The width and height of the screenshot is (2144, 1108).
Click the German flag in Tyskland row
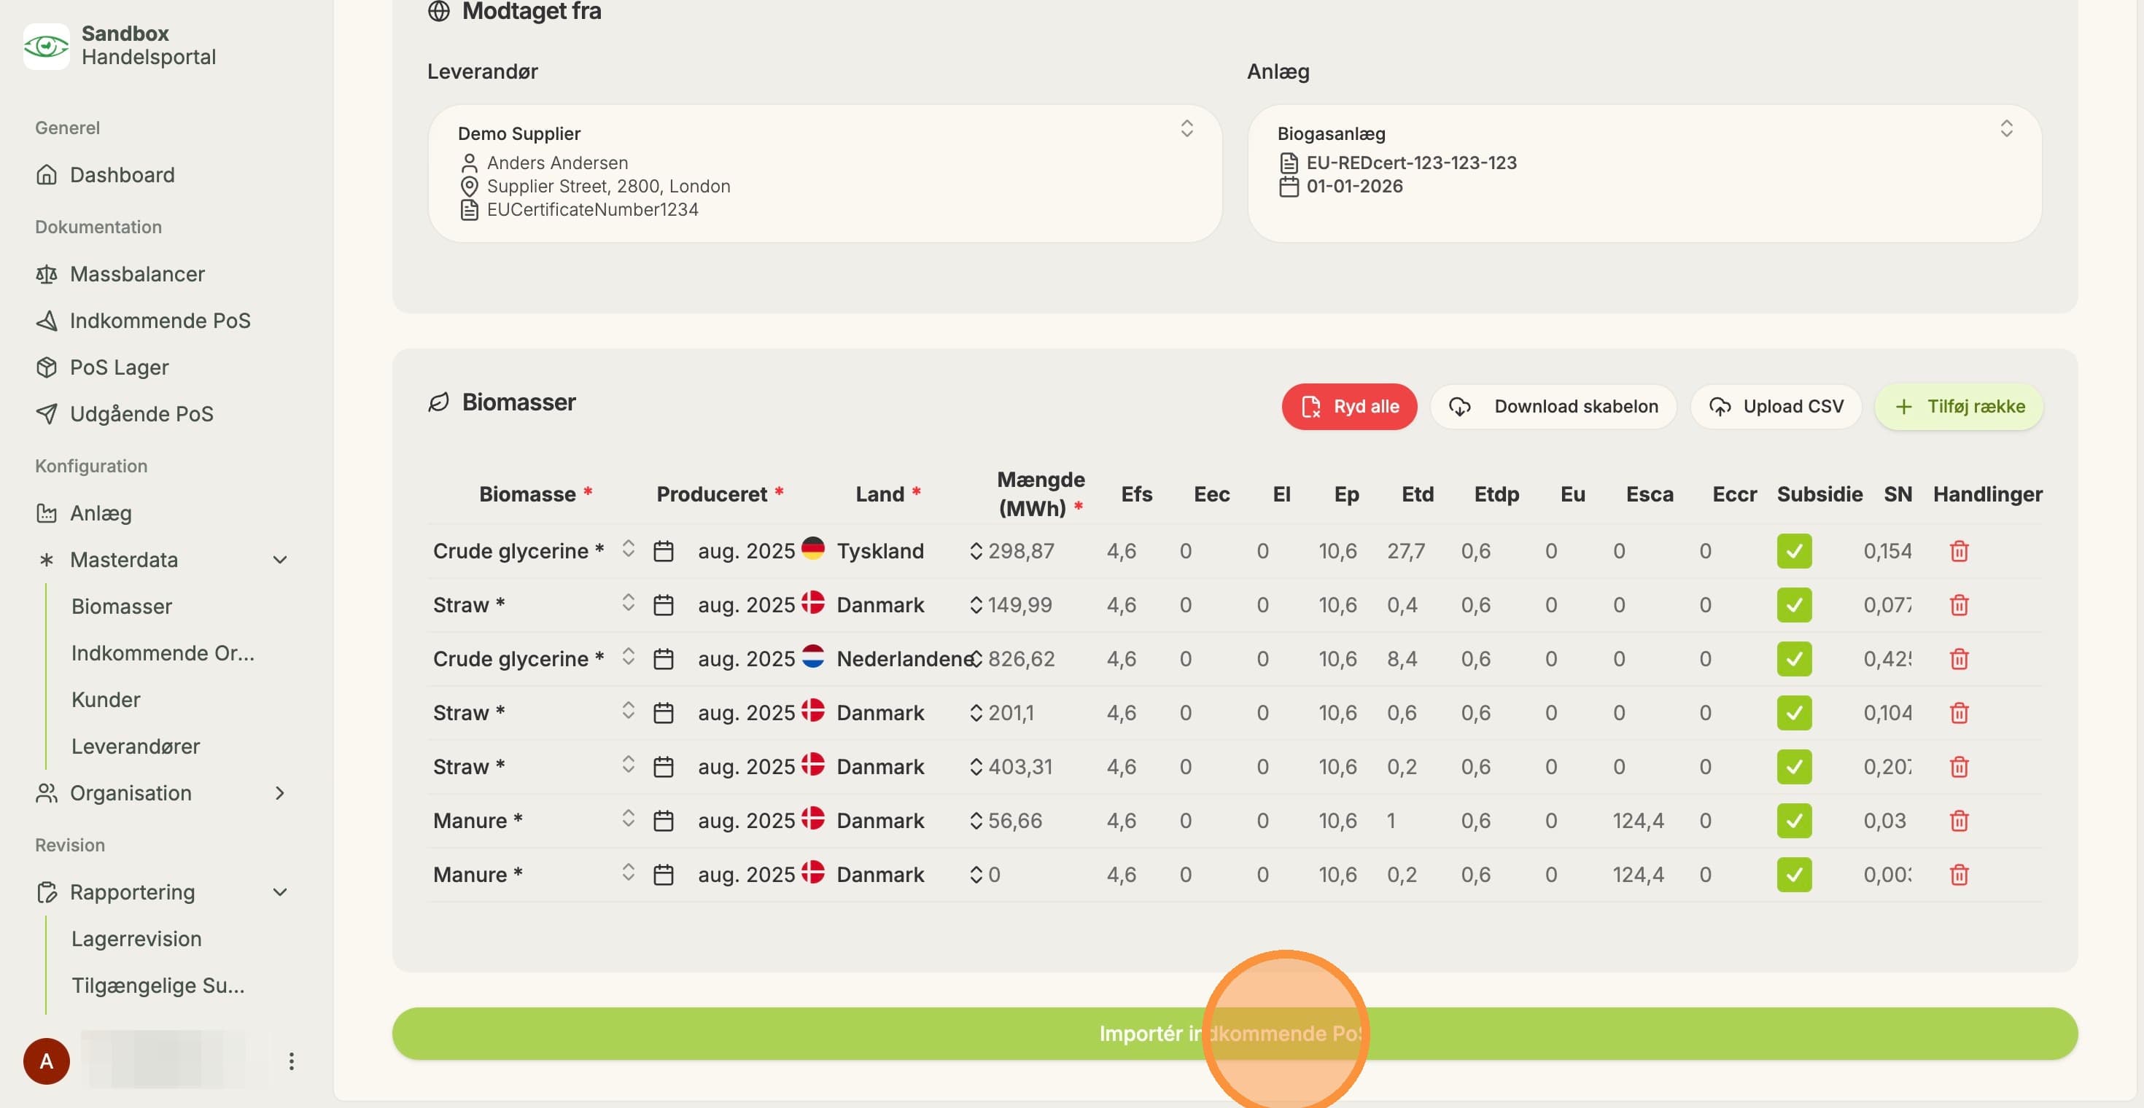pos(813,548)
